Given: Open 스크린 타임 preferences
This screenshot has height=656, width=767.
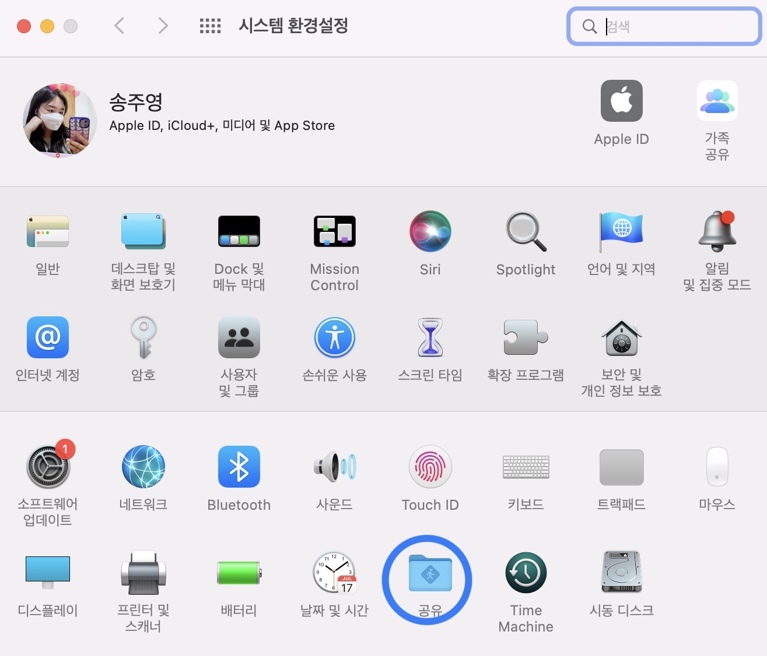Looking at the screenshot, I should coord(430,337).
